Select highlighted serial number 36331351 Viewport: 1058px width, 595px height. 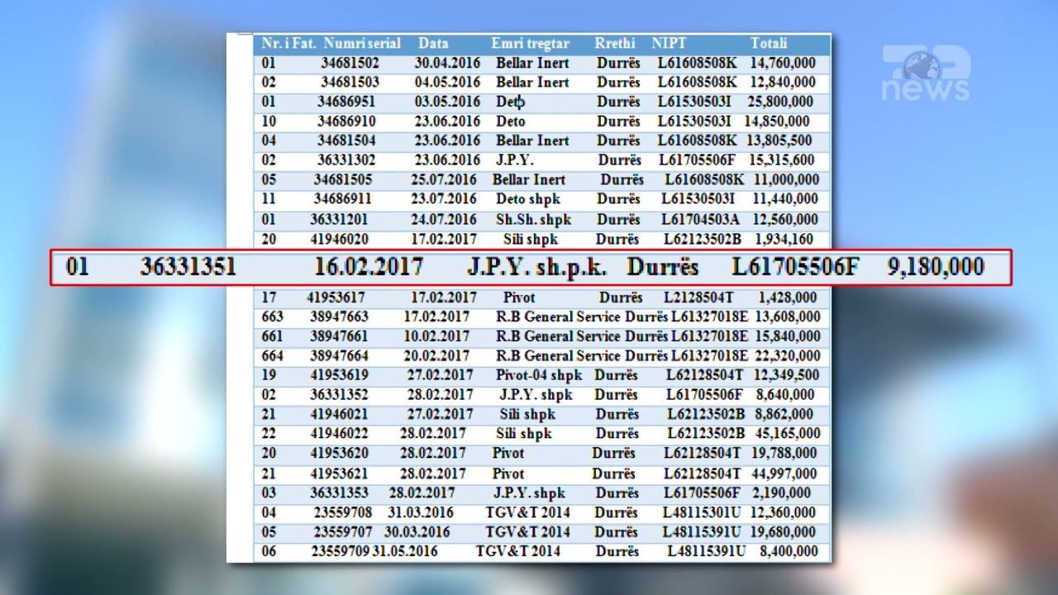(x=188, y=267)
